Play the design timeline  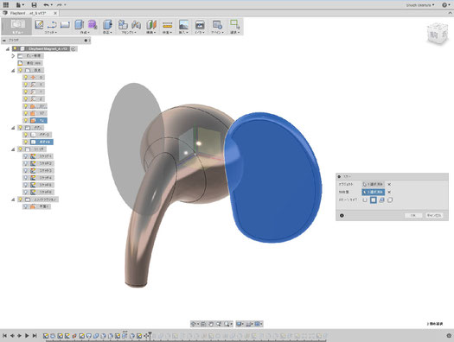27,336
